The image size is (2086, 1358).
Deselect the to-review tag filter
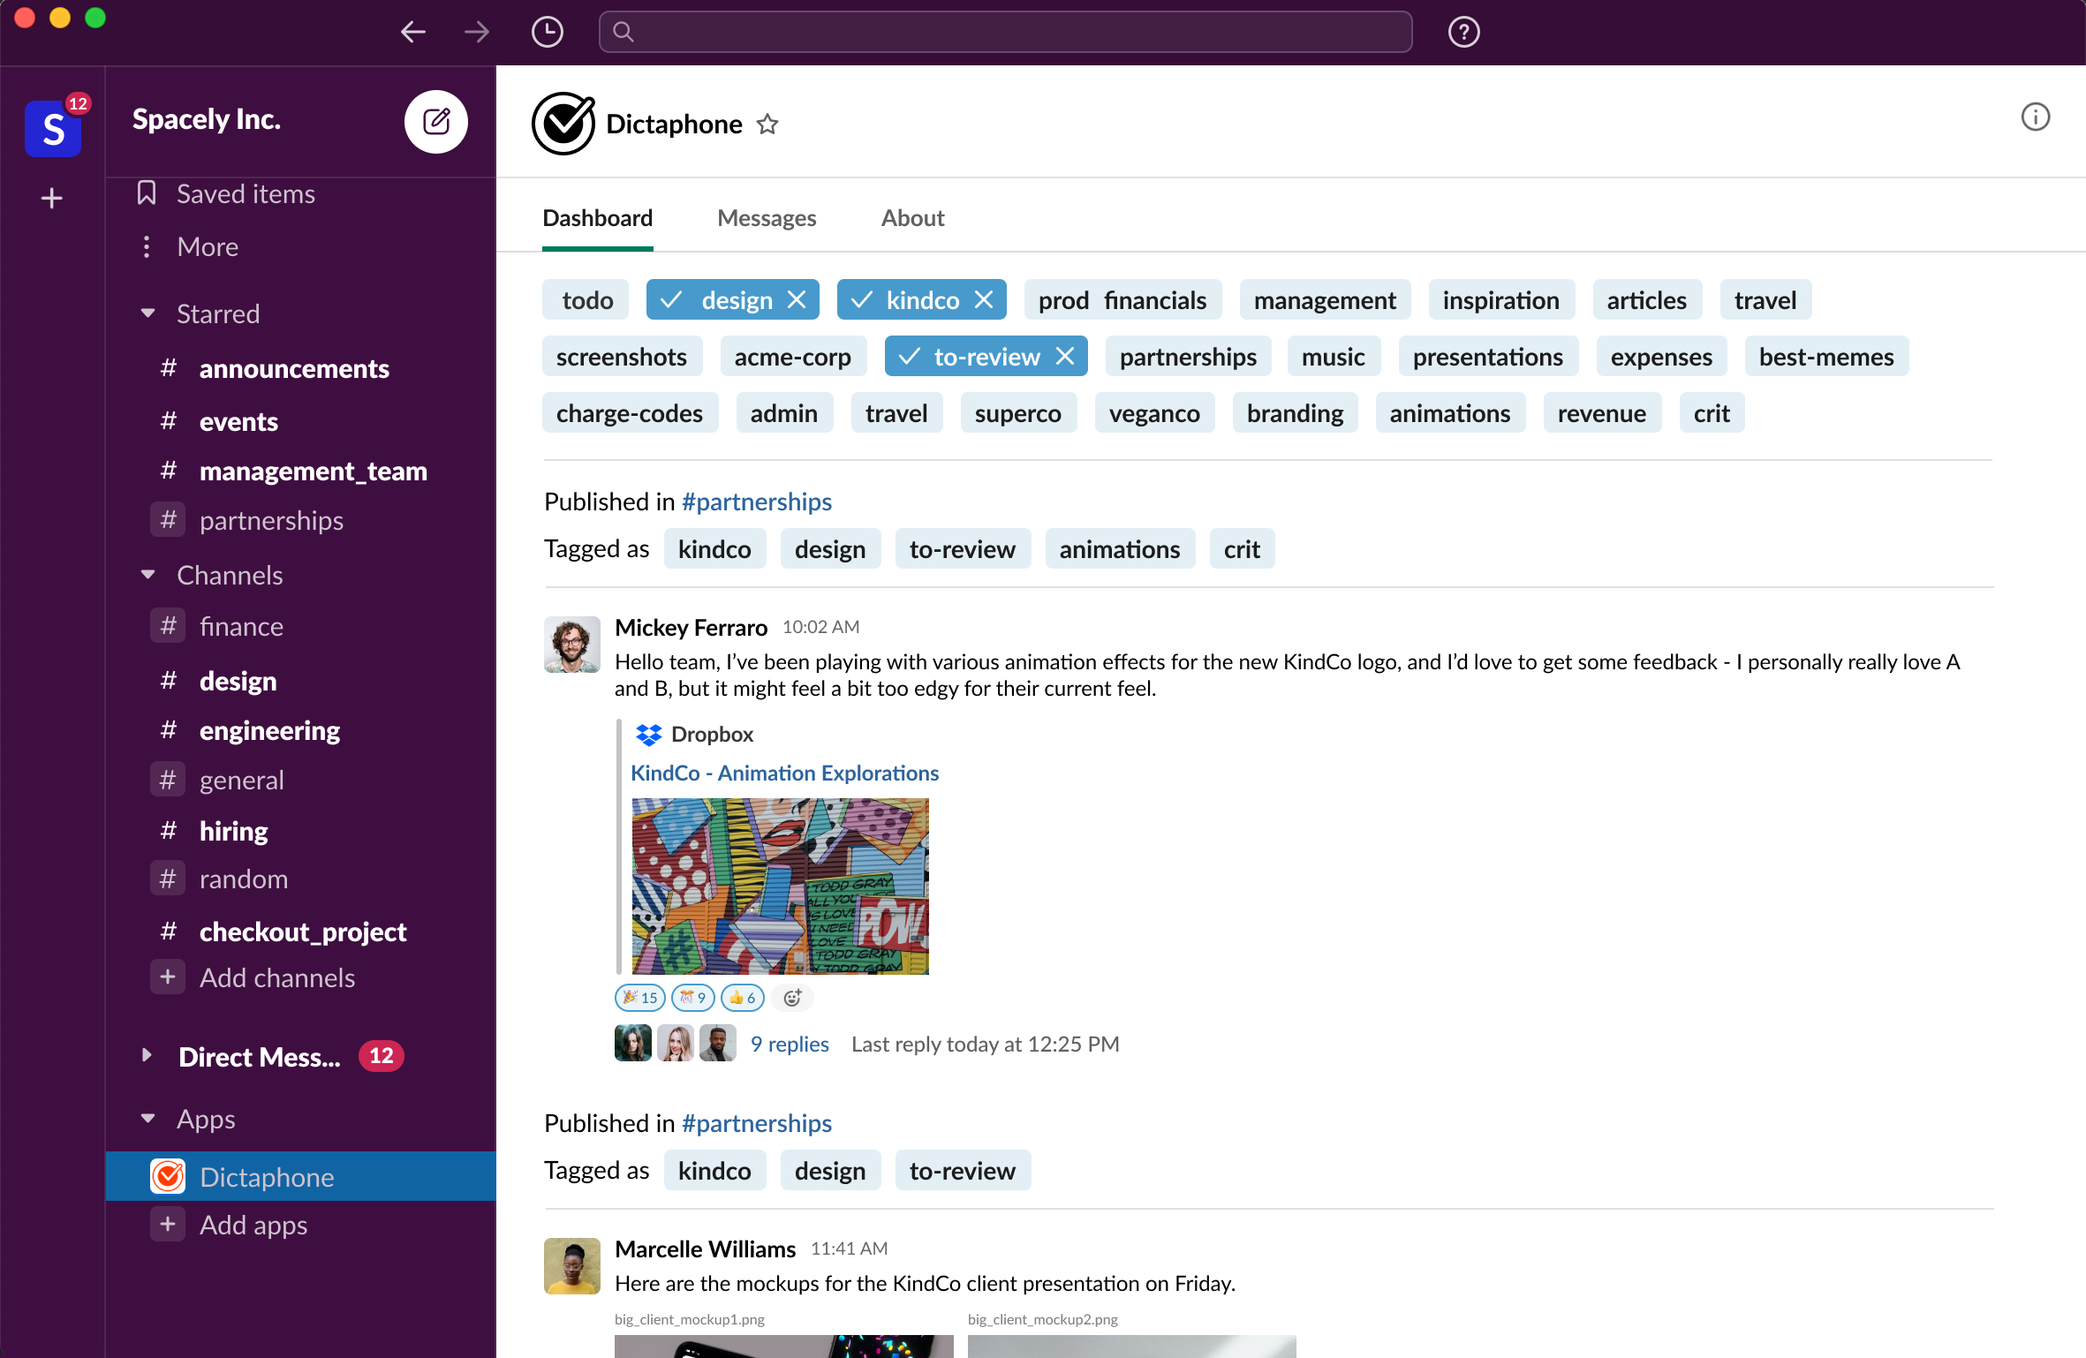(986, 357)
